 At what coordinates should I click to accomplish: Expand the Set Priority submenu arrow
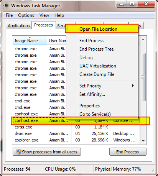point(133,86)
